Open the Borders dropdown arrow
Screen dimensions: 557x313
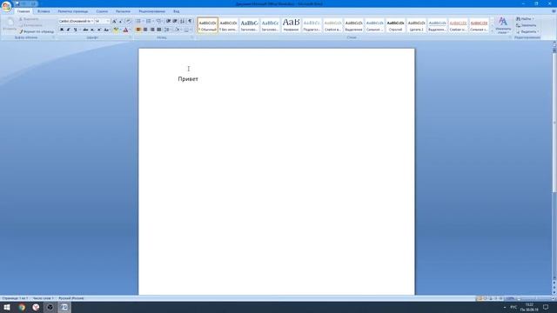click(191, 30)
